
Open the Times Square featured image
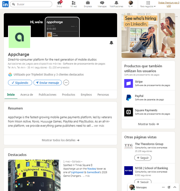point(34,175)
